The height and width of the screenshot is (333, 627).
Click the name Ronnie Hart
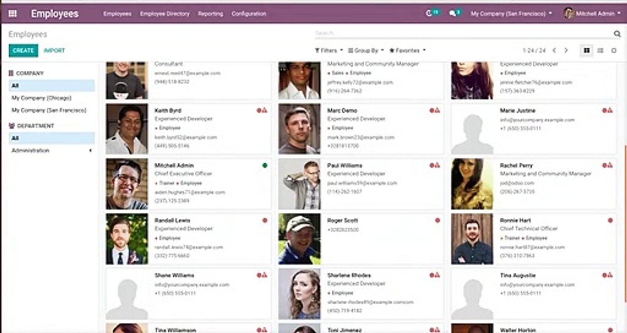point(515,221)
